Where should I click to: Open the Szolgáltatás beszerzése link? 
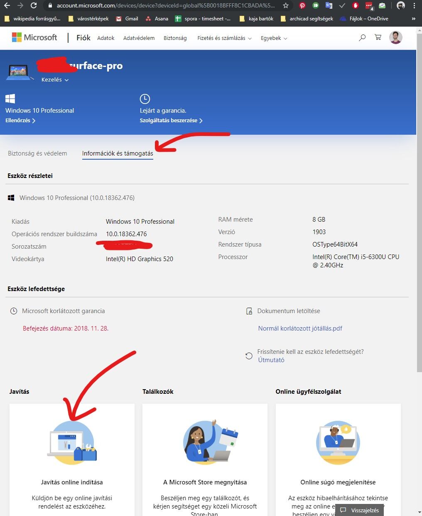[171, 121]
